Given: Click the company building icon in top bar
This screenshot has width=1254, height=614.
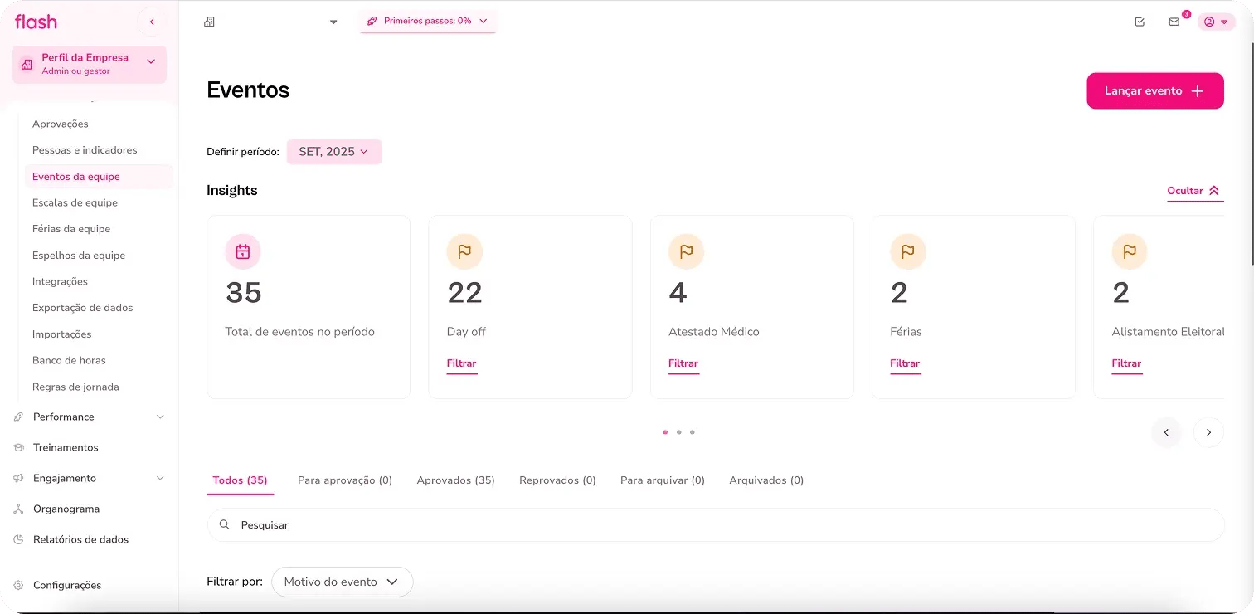Looking at the screenshot, I should click(209, 22).
